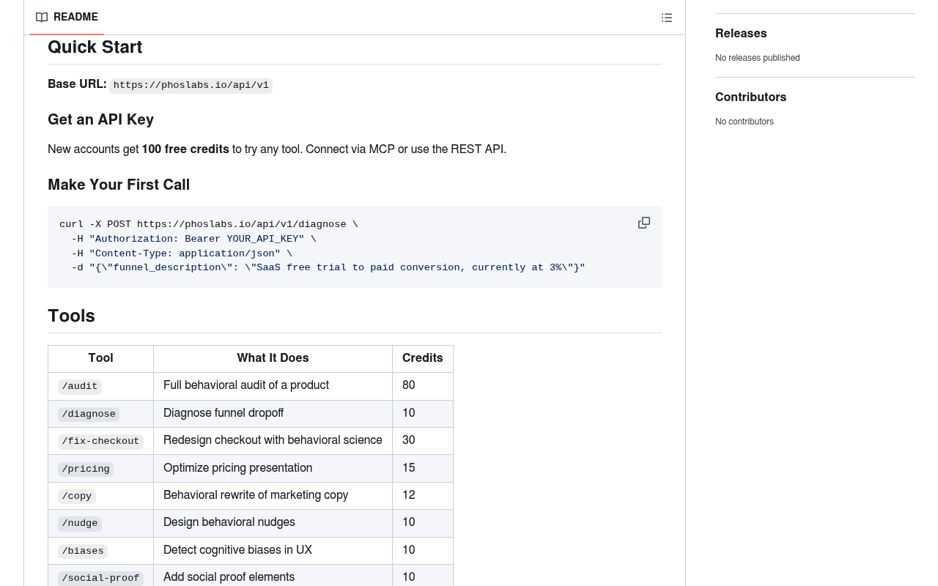The width and height of the screenshot is (938, 586).
Task: Click 'Design behavioral nudges' cell
Action: 273,523
